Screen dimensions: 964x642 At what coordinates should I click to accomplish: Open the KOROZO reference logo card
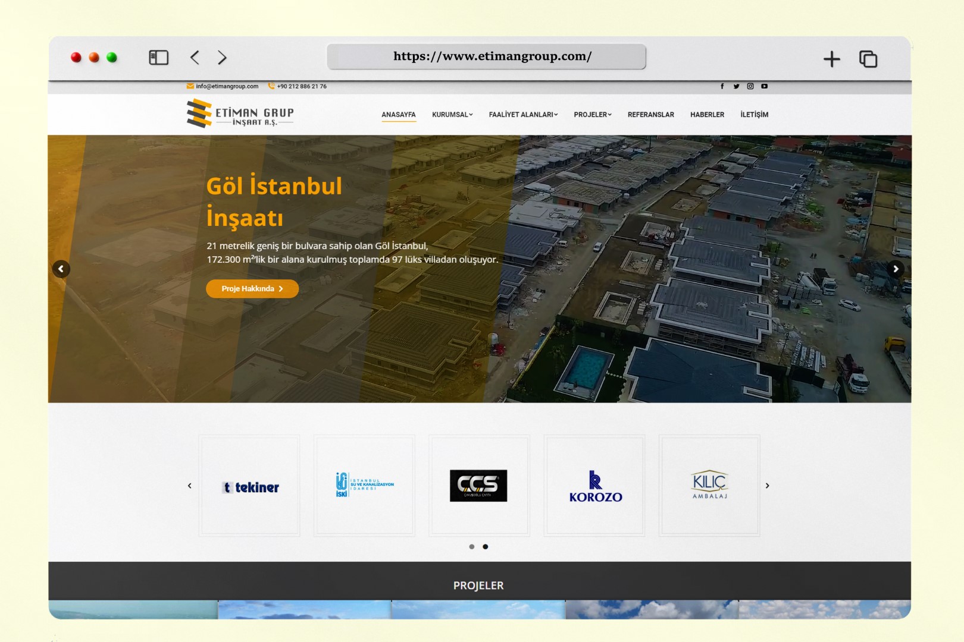[x=594, y=486]
